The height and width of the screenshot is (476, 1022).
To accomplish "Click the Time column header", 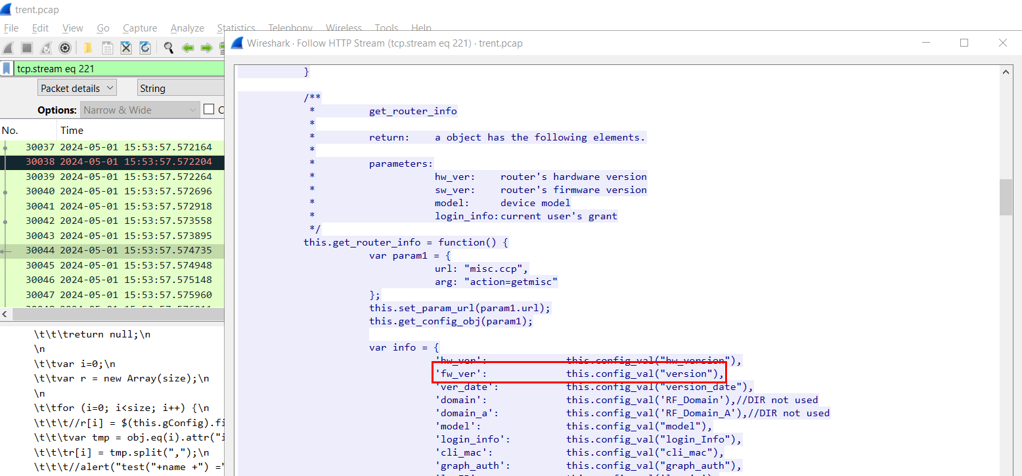I will (x=72, y=130).
